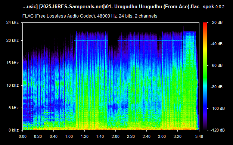Click the 2:00 time marker
The height and width of the screenshot is (145, 233).
[x=115, y=136]
